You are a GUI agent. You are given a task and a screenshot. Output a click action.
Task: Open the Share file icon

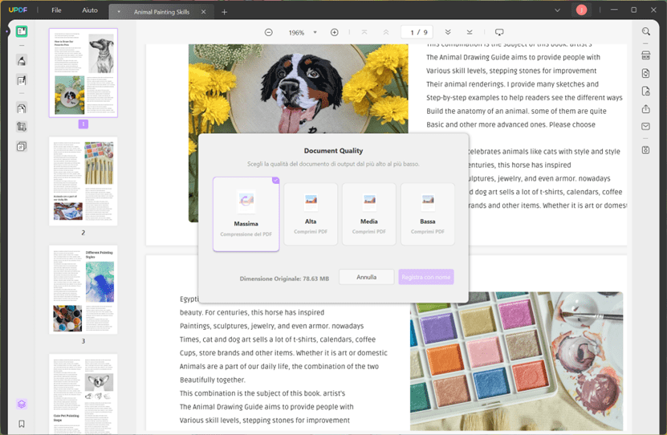[x=646, y=109]
